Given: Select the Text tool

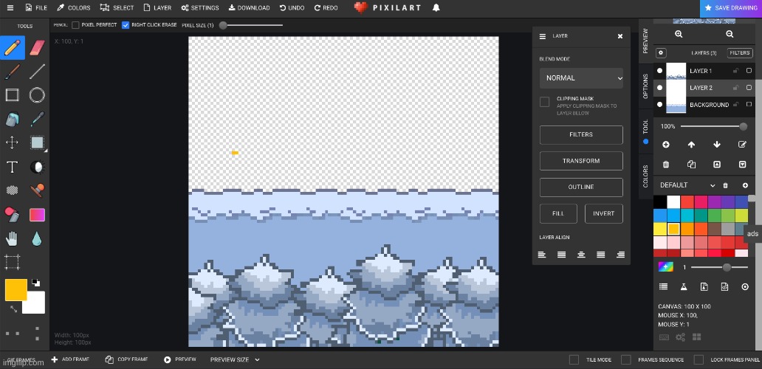Looking at the screenshot, I should (x=12, y=167).
